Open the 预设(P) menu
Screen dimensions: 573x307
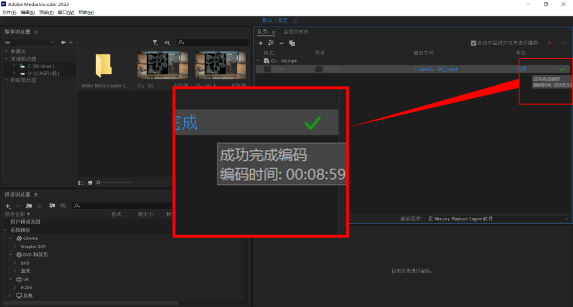tap(46, 12)
